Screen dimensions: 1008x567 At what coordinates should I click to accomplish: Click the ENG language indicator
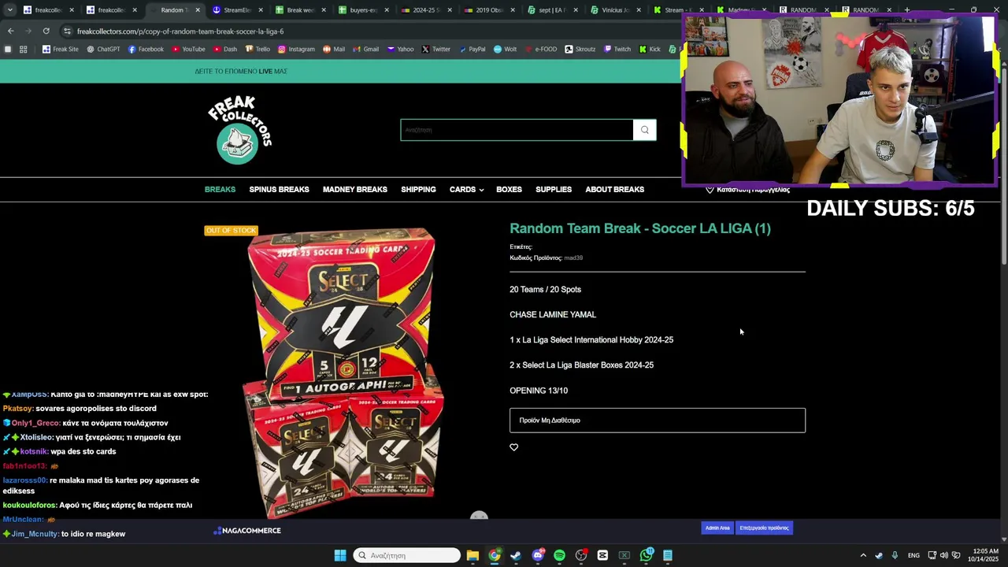pos(913,555)
